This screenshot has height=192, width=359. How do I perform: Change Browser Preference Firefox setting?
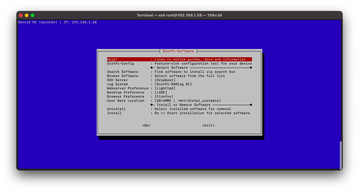coord(179,96)
